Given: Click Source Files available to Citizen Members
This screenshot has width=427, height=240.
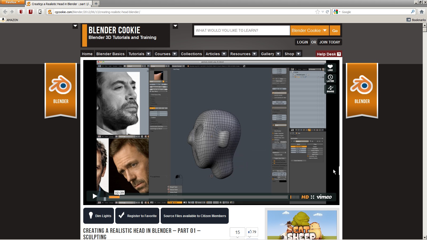Looking at the screenshot, I should coord(195,216).
